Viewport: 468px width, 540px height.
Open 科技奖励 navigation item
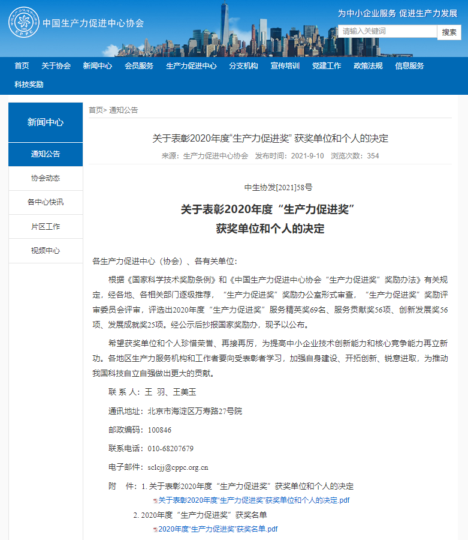(29, 85)
